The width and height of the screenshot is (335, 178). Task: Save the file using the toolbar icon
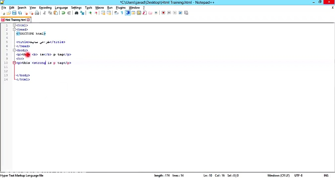click(x=14, y=13)
